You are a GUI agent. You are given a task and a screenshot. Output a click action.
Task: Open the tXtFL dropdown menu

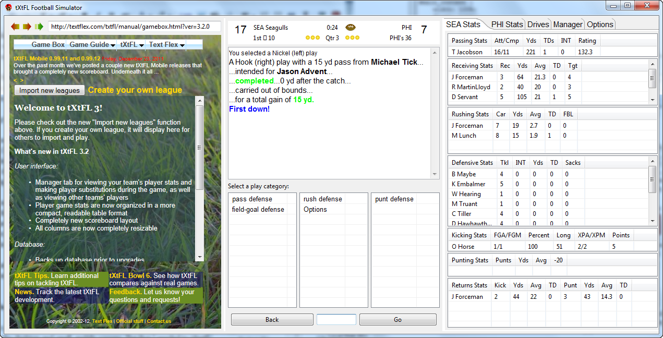pos(131,45)
